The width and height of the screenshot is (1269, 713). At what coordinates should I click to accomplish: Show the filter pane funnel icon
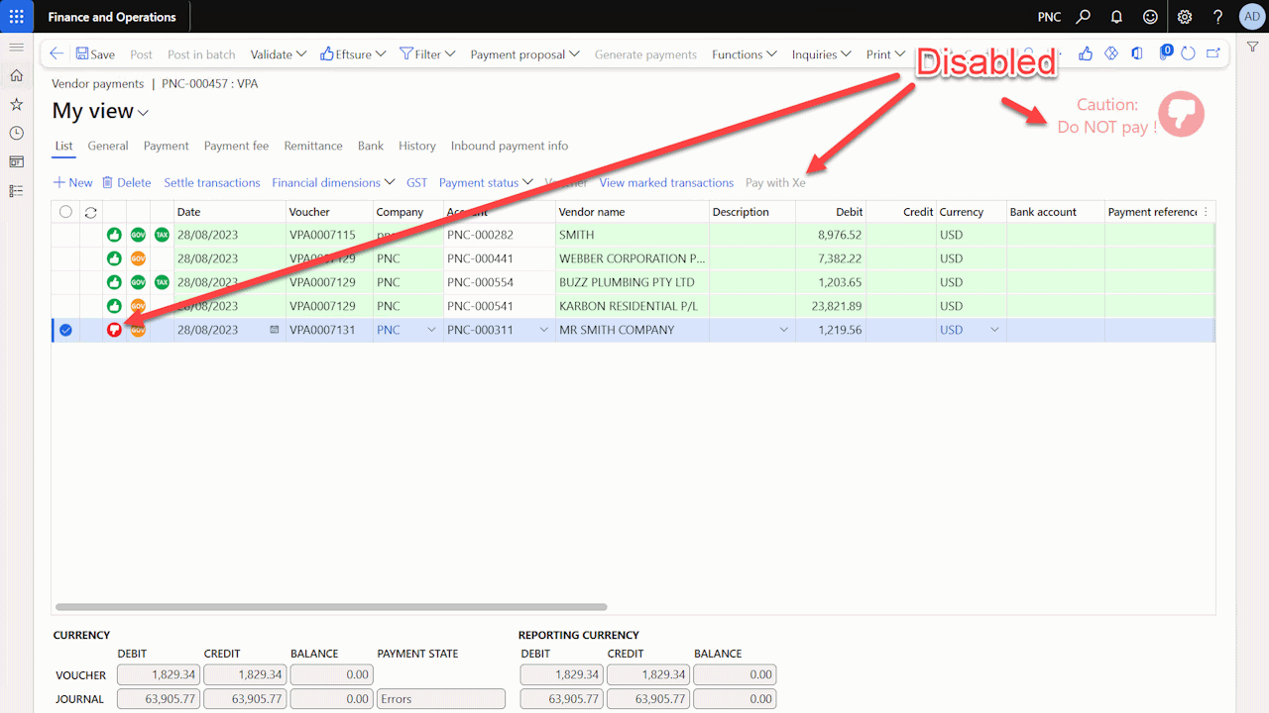[x=1253, y=48]
